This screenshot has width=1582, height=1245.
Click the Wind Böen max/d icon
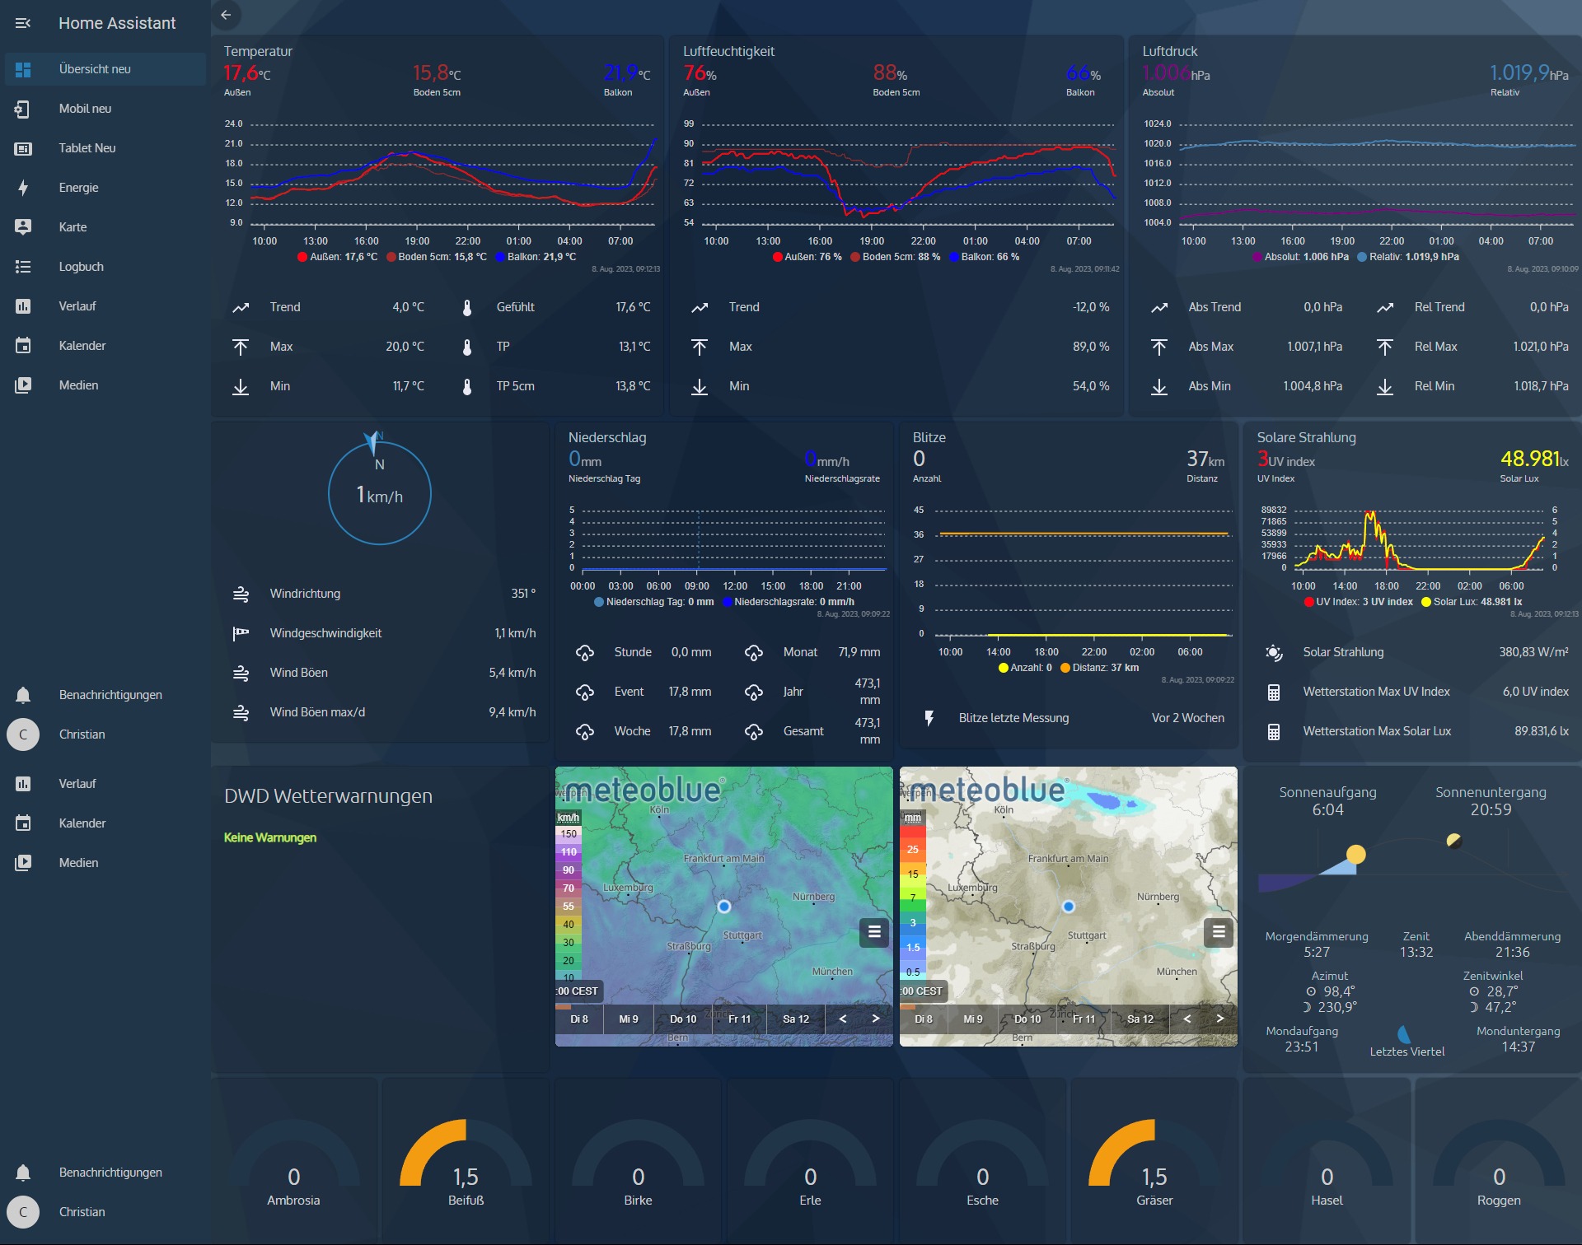(241, 712)
